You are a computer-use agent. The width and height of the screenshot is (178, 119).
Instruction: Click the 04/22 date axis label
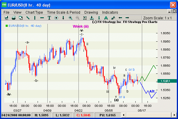[x=78, y=110]
